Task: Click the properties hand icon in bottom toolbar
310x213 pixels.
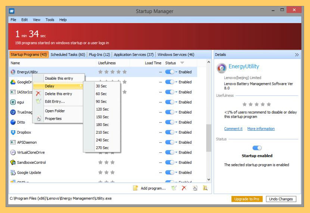Action: [x=195, y=188]
